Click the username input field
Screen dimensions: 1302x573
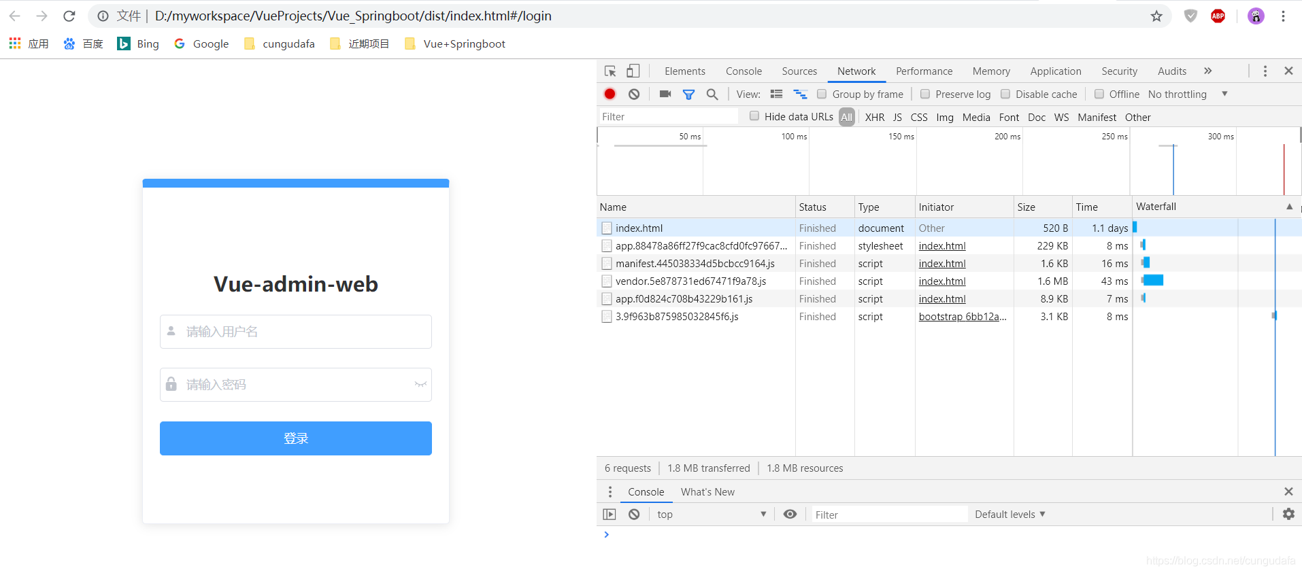pyautogui.click(x=296, y=332)
